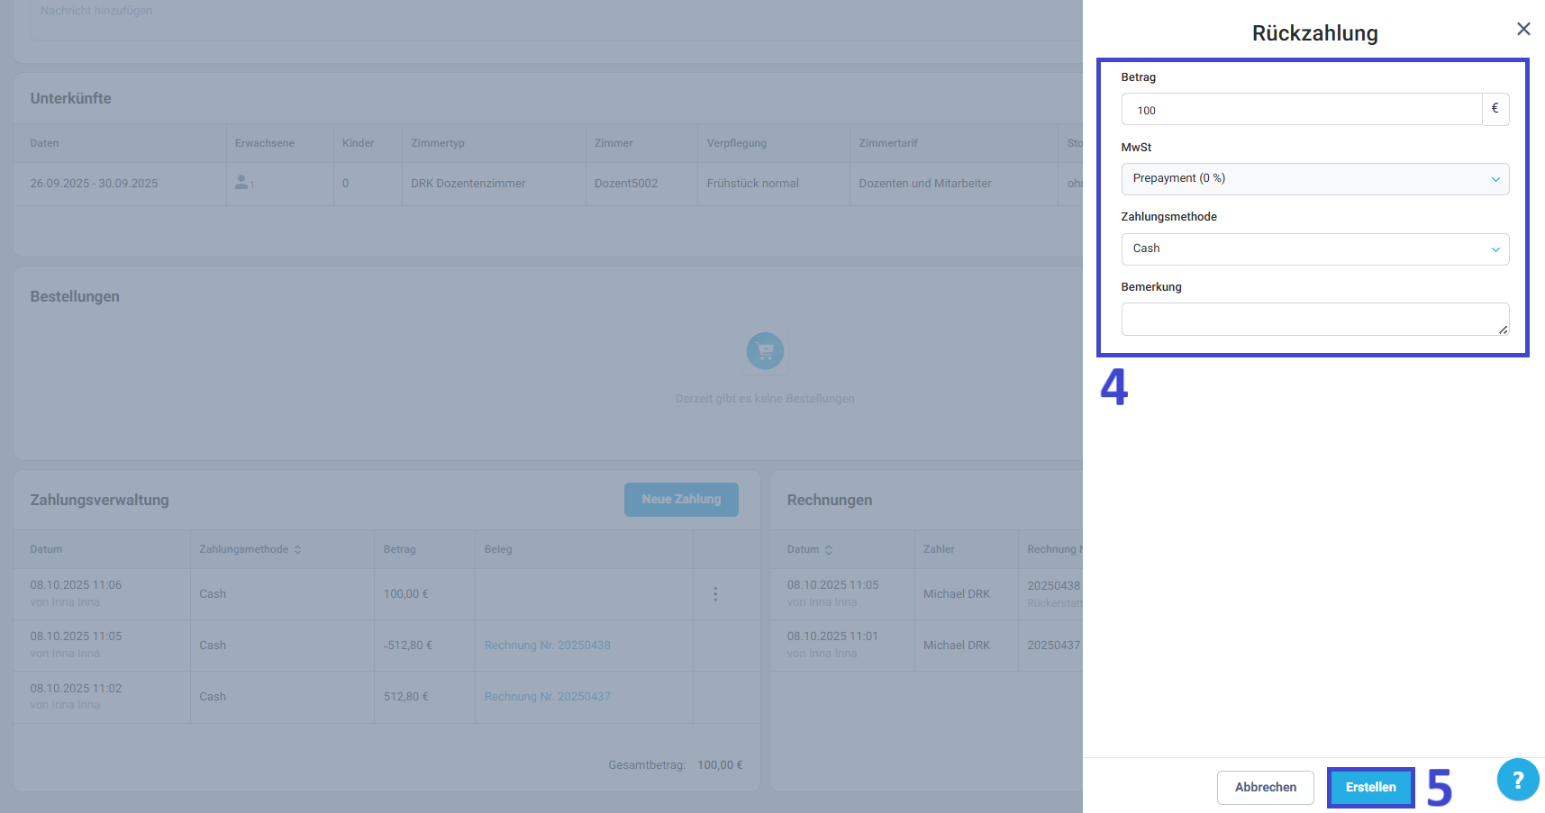Click the Erstellen button
The height and width of the screenshot is (813, 1545).
coord(1370,787)
